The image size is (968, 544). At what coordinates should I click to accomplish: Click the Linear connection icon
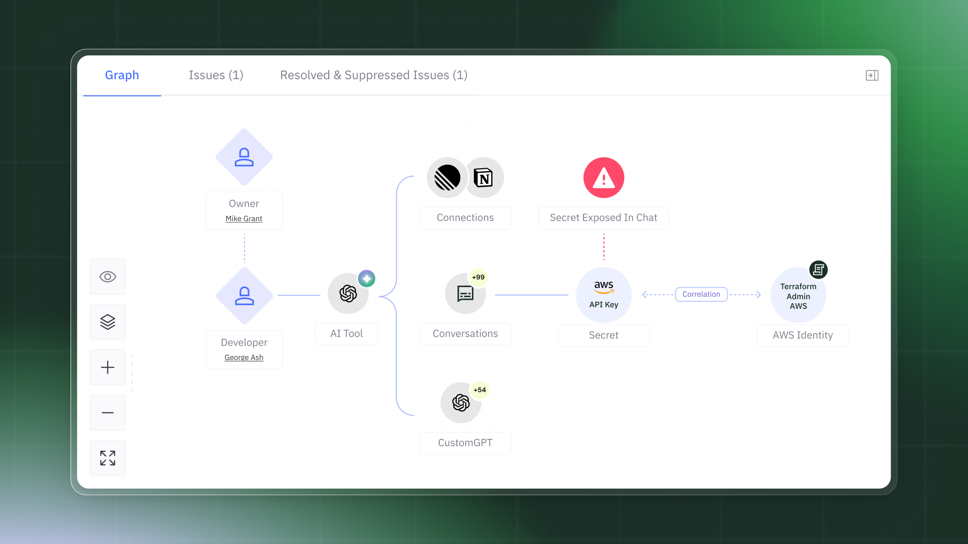447,178
